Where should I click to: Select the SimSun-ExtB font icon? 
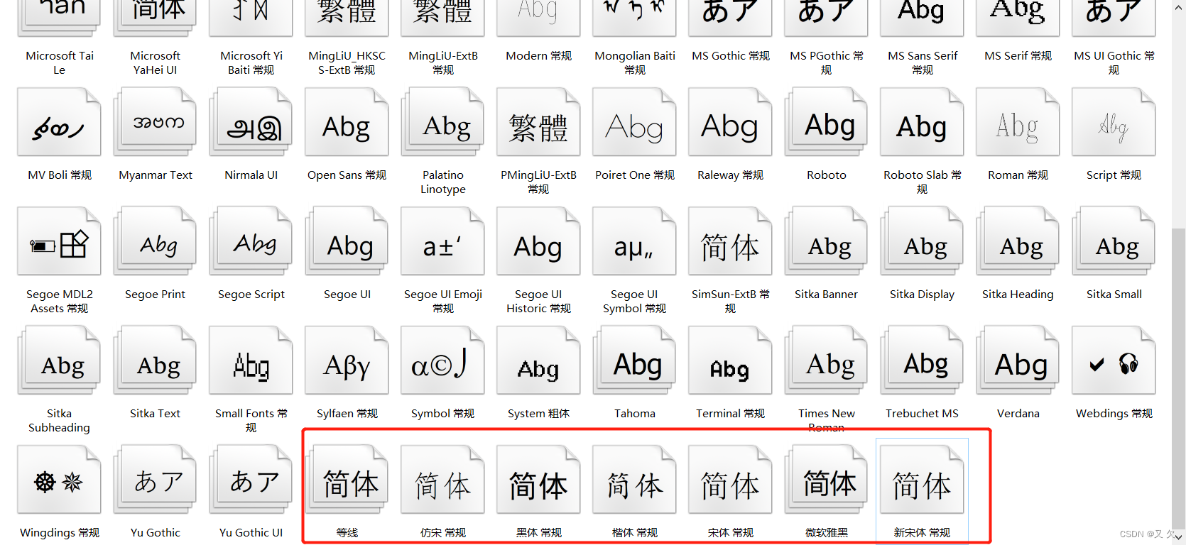(x=730, y=241)
